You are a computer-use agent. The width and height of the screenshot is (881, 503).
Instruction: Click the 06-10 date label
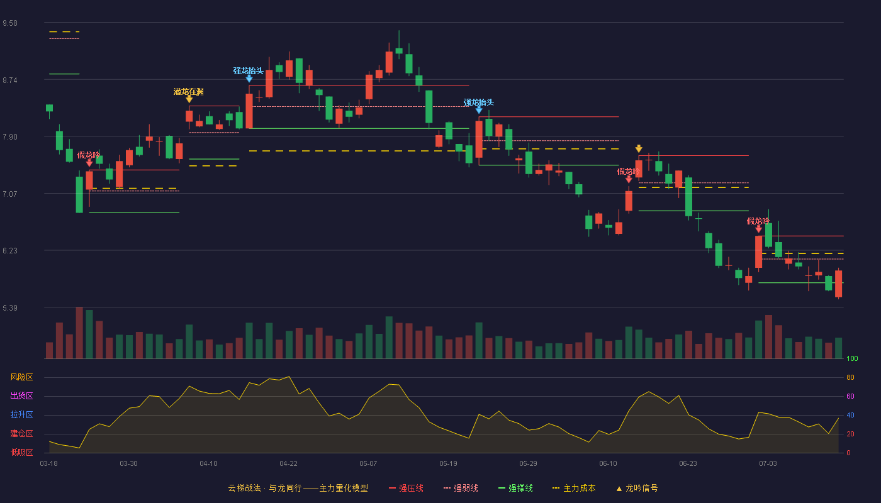click(608, 463)
